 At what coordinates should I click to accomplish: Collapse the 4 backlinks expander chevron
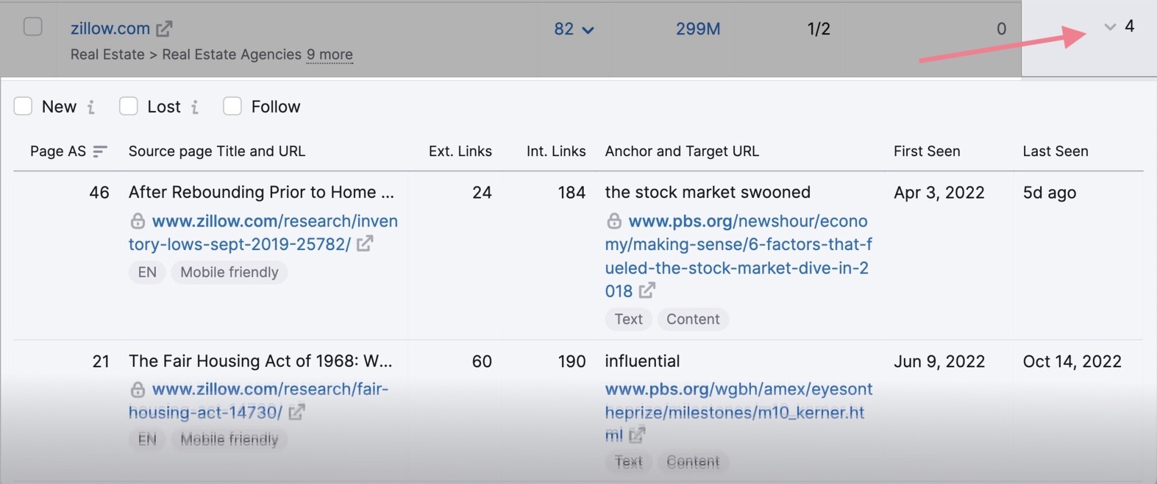click(1110, 27)
